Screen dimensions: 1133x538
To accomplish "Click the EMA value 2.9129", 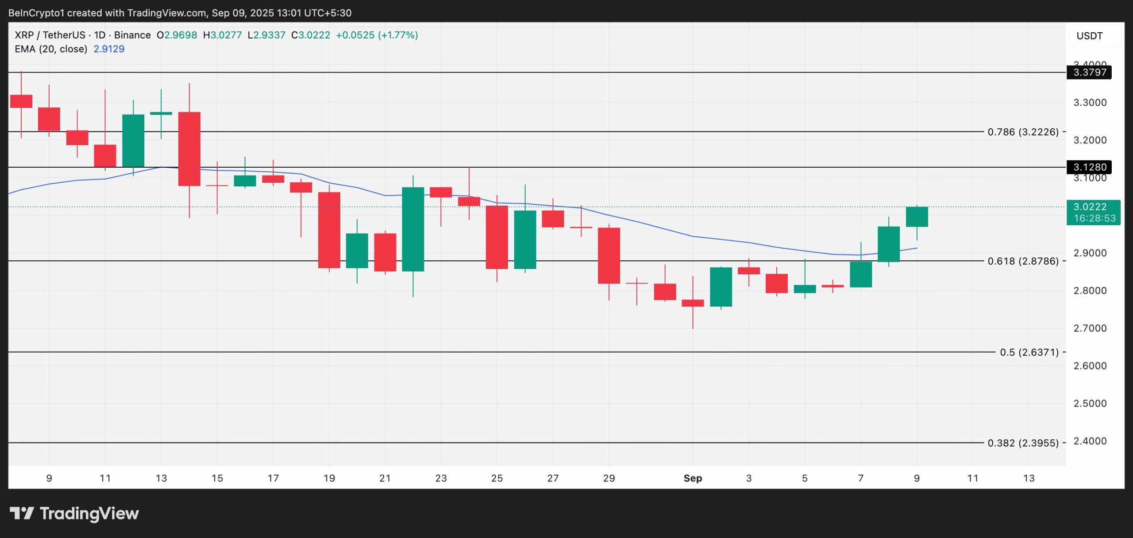I will (109, 49).
